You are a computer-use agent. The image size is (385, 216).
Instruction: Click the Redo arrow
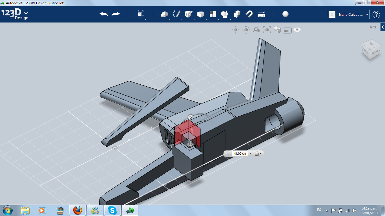coord(116,14)
